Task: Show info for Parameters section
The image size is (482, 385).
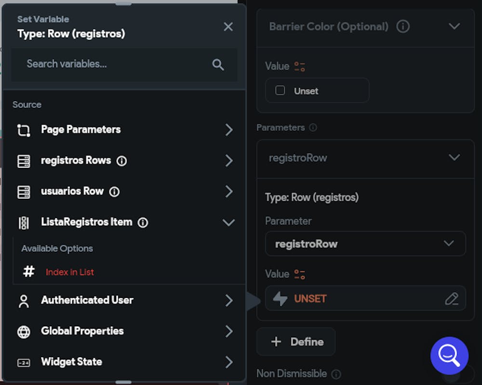Action: tap(313, 128)
